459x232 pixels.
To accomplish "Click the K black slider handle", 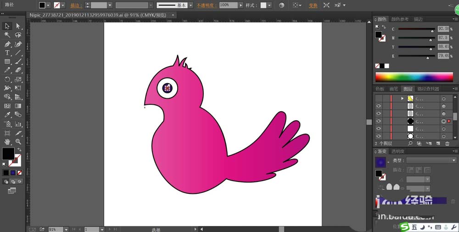I will (x=427, y=58).
